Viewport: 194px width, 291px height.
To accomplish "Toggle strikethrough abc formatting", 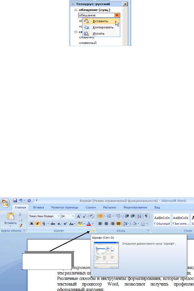I will click(x=53, y=224).
